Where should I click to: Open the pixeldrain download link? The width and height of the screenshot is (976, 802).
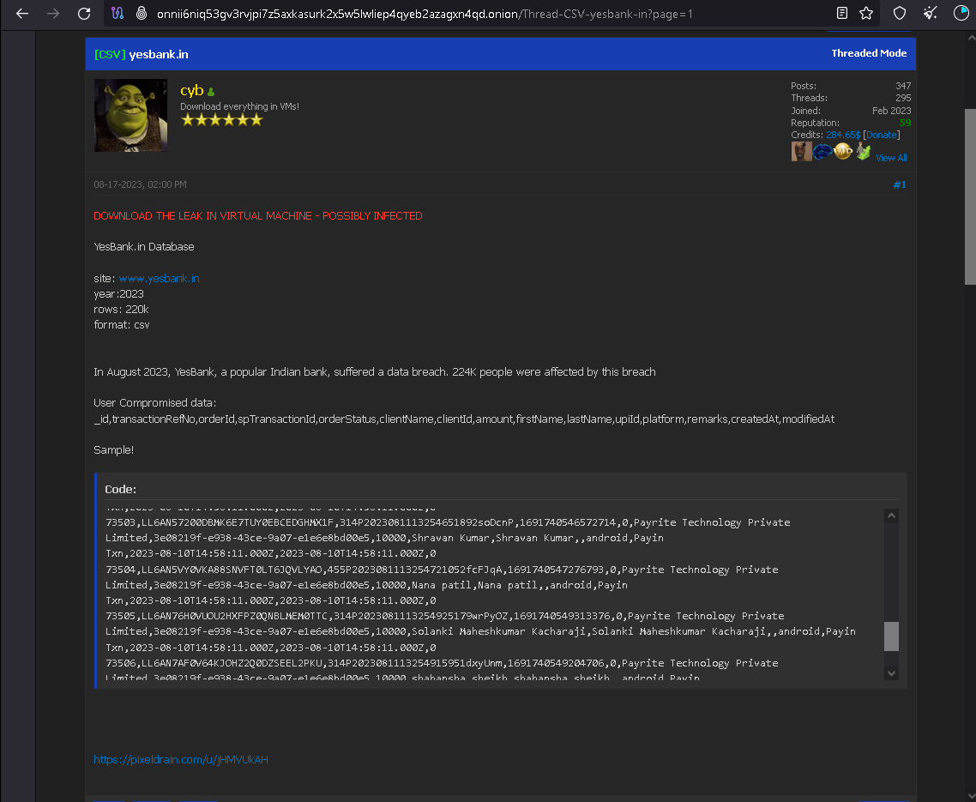180,759
